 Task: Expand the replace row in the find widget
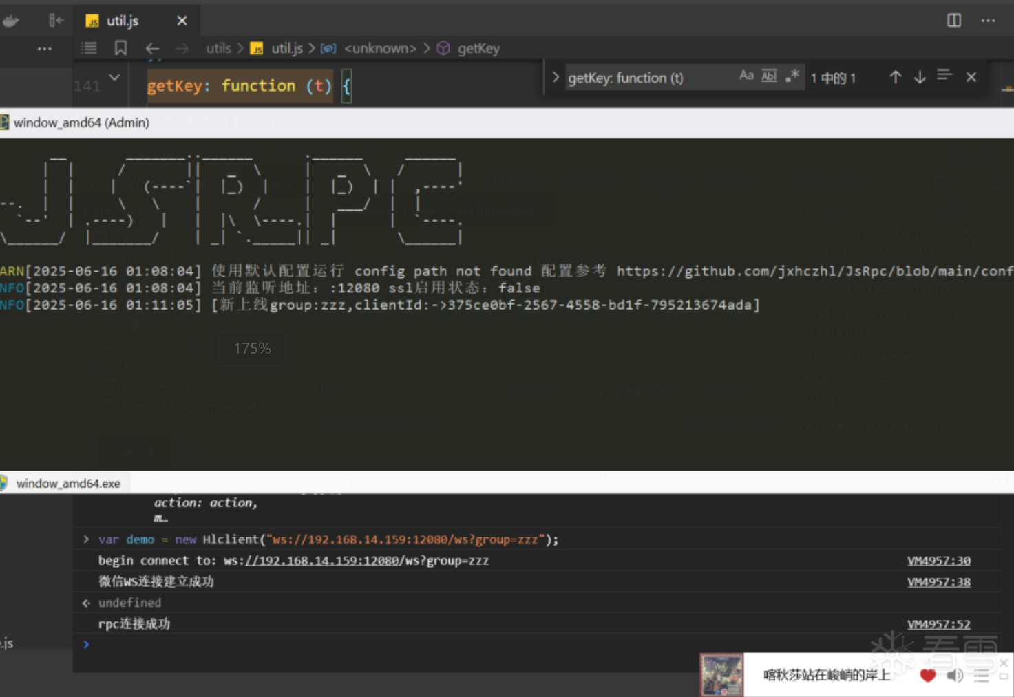[556, 77]
